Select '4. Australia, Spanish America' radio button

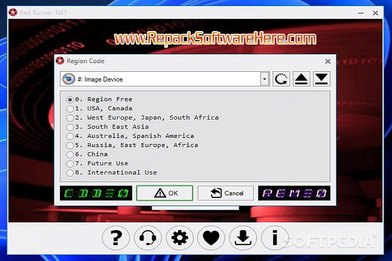coord(70,136)
